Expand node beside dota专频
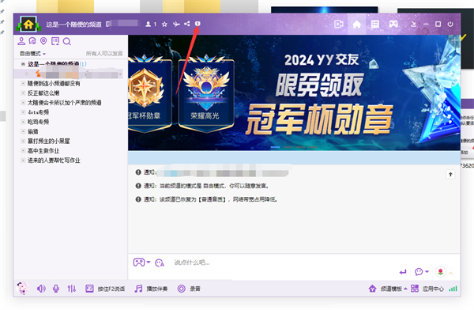Viewport: 474px width, 310px height. [x=23, y=112]
